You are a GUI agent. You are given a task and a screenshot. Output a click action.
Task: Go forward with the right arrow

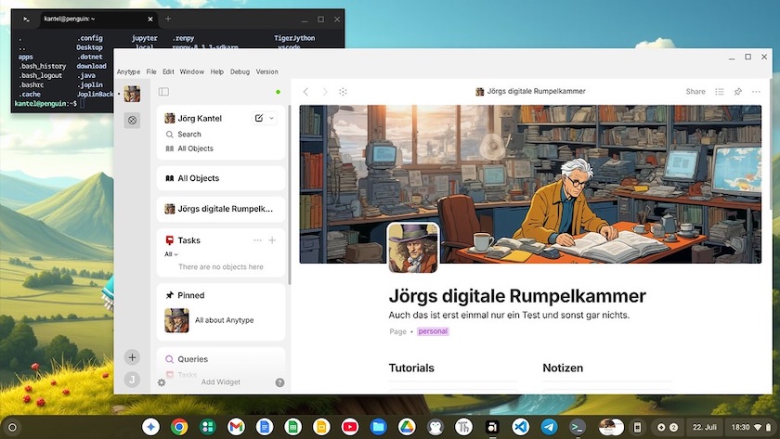pos(325,92)
